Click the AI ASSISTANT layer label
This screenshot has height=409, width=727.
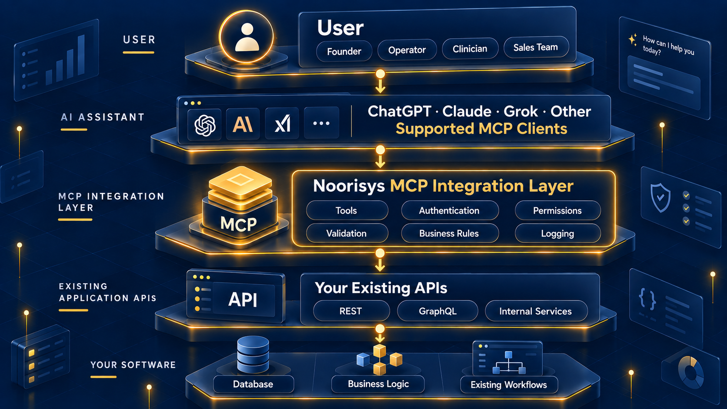click(x=103, y=117)
